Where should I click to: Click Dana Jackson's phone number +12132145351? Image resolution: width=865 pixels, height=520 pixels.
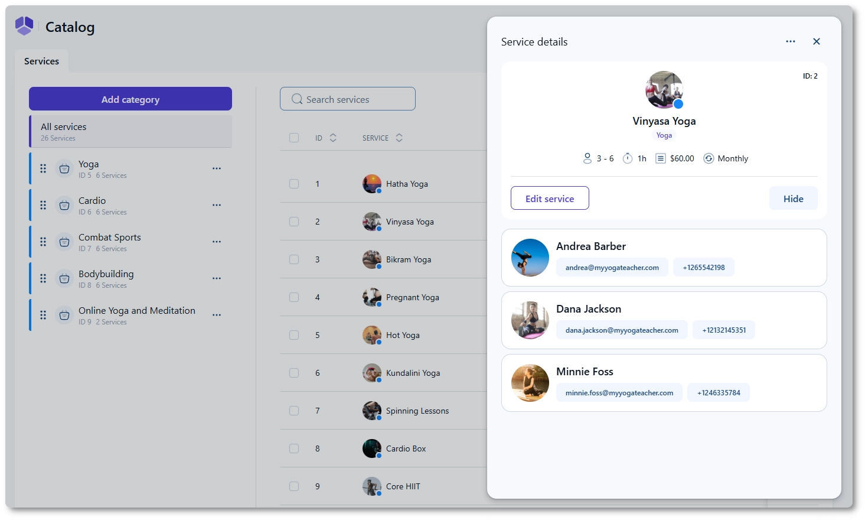(x=724, y=330)
